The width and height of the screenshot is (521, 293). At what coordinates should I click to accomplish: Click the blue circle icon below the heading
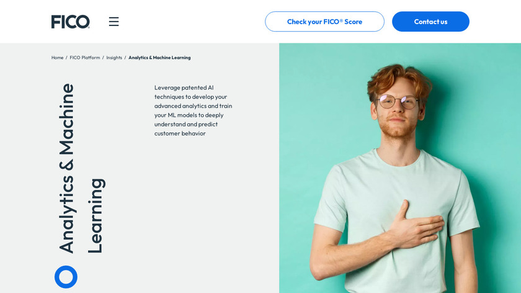(x=66, y=277)
